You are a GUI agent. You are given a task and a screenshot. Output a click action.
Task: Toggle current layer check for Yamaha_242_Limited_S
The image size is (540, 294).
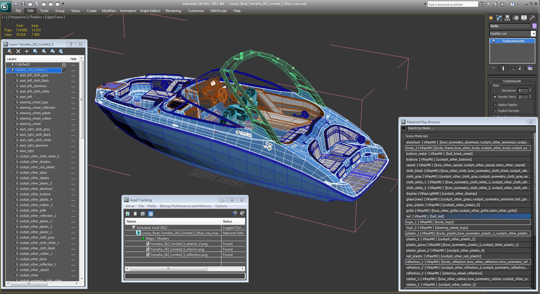click(64, 70)
